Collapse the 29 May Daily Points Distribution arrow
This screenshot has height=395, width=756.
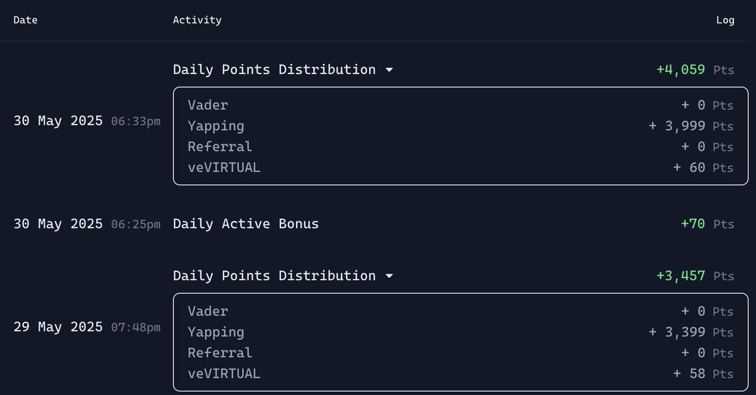coord(389,276)
